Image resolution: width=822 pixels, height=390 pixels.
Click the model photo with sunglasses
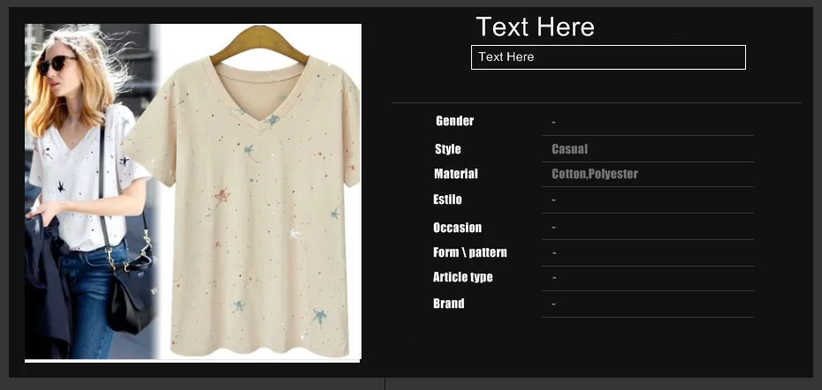(90, 191)
